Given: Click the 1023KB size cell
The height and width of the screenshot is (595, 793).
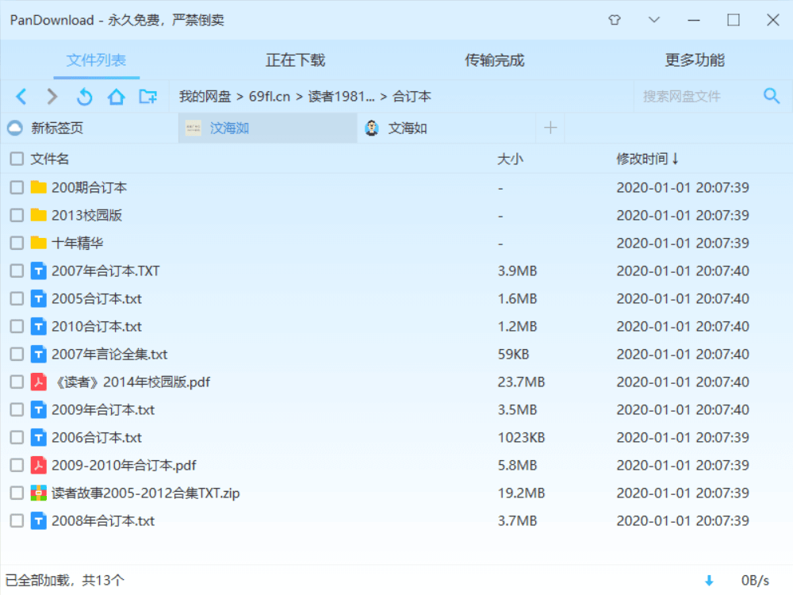Looking at the screenshot, I should (x=522, y=438).
